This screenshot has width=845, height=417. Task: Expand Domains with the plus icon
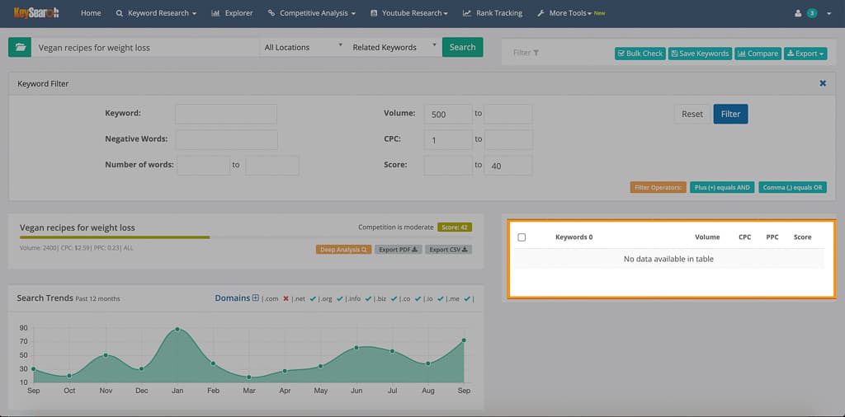(256, 298)
